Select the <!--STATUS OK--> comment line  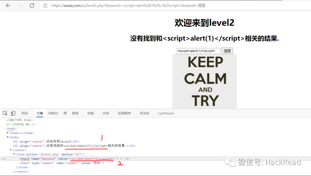[20, 124]
